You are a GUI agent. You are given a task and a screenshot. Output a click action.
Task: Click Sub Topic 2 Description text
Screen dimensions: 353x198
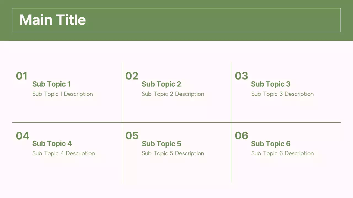[x=173, y=94]
